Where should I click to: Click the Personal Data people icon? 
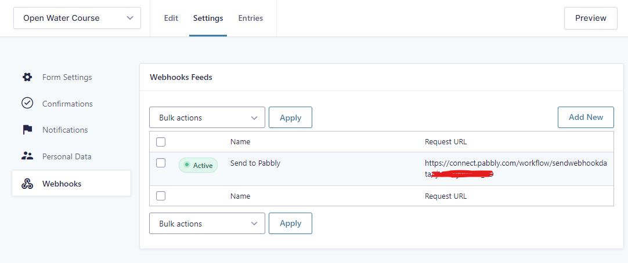(27, 156)
